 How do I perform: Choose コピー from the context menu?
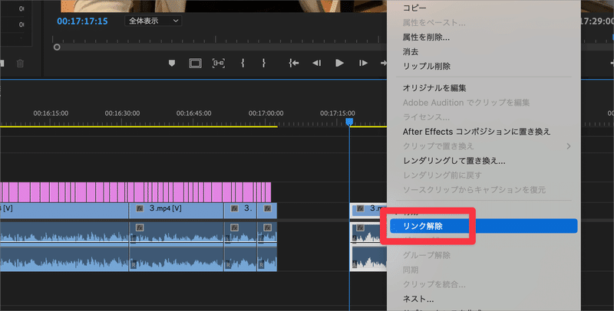tap(414, 8)
